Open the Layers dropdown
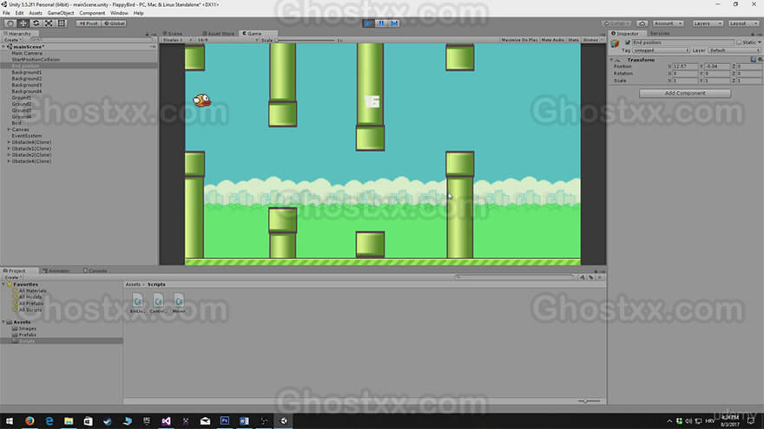 tap(707, 23)
